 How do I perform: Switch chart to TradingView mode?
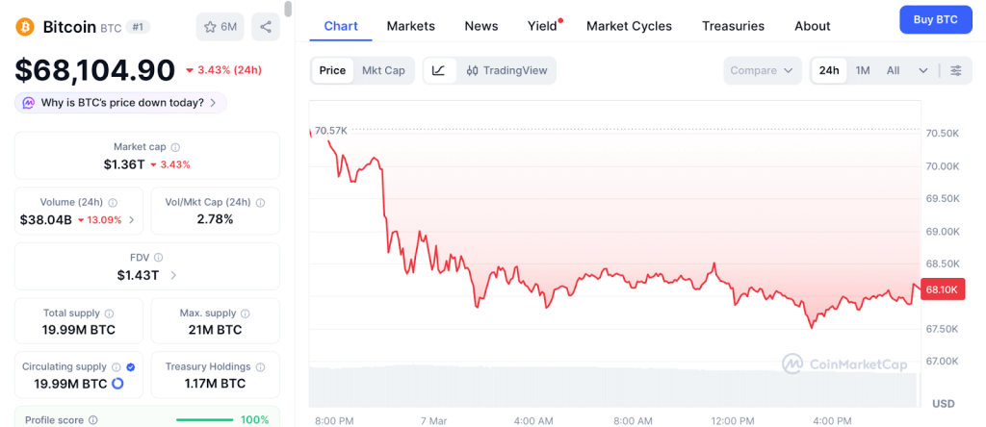(506, 70)
